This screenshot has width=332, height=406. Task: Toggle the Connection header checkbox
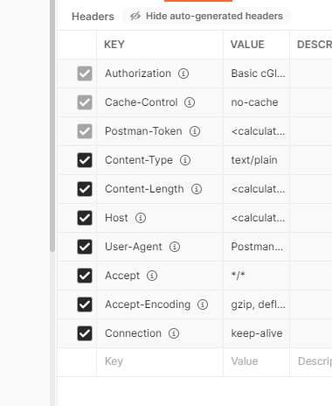pos(85,333)
